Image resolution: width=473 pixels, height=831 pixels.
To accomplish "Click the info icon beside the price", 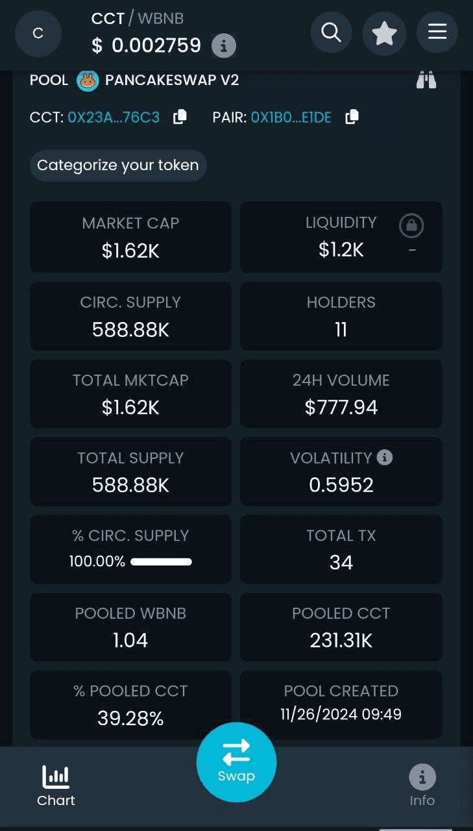I will point(224,46).
